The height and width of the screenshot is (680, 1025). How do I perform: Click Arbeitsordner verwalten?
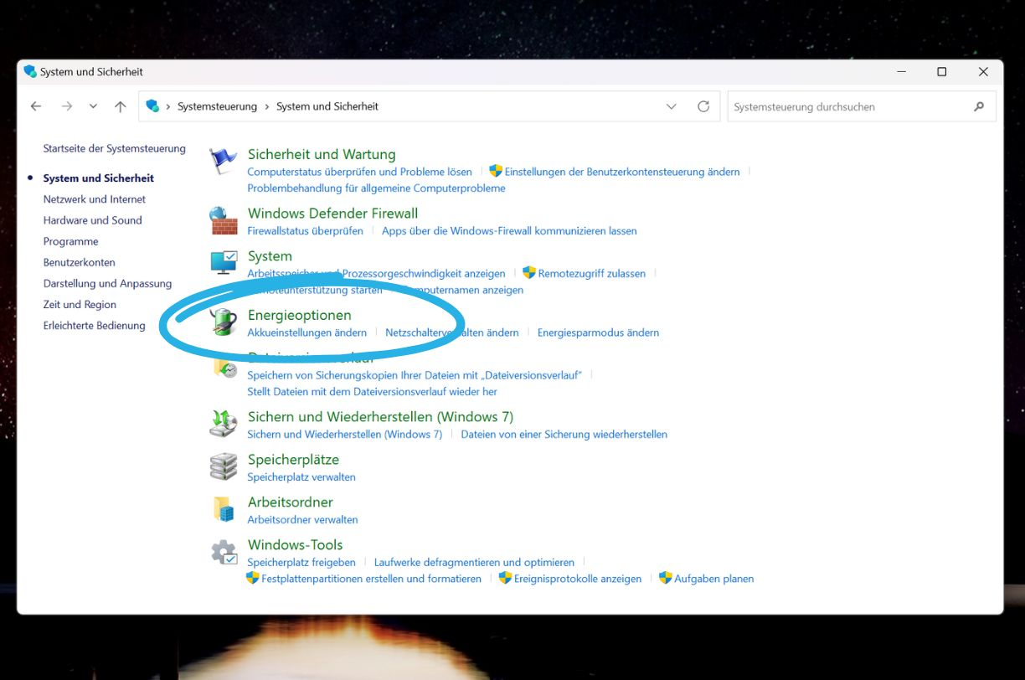(x=302, y=520)
